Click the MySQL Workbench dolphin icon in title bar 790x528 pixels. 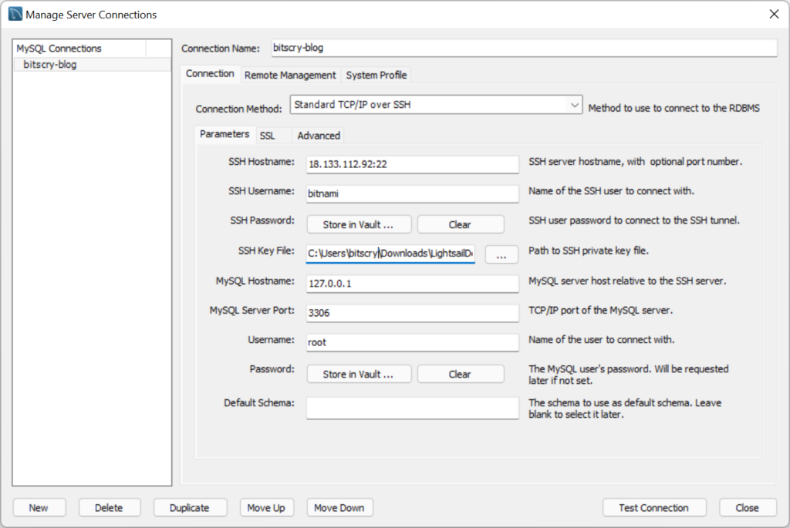click(x=15, y=14)
